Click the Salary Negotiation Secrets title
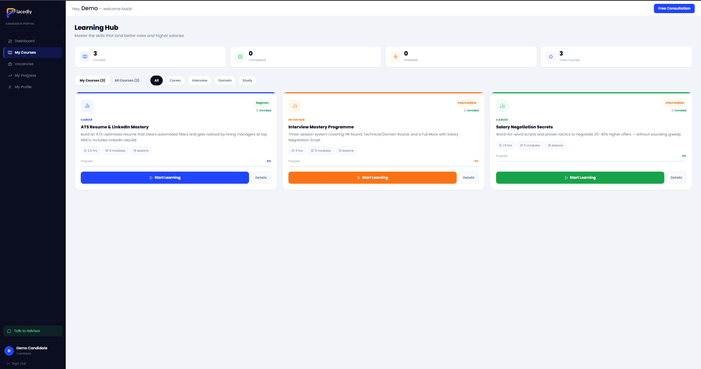 point(524,127)
